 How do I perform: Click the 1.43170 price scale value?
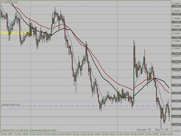pyautogui.click(x=176, y=56)
